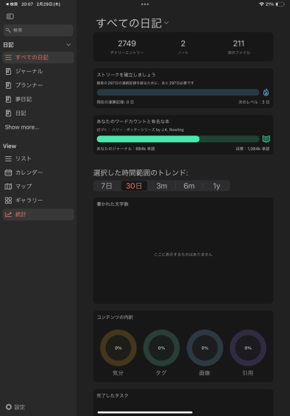The height and width of the screenshot is (416, 290).
Task: Select the 7日 time range
Action: click(x=107, y=186)
